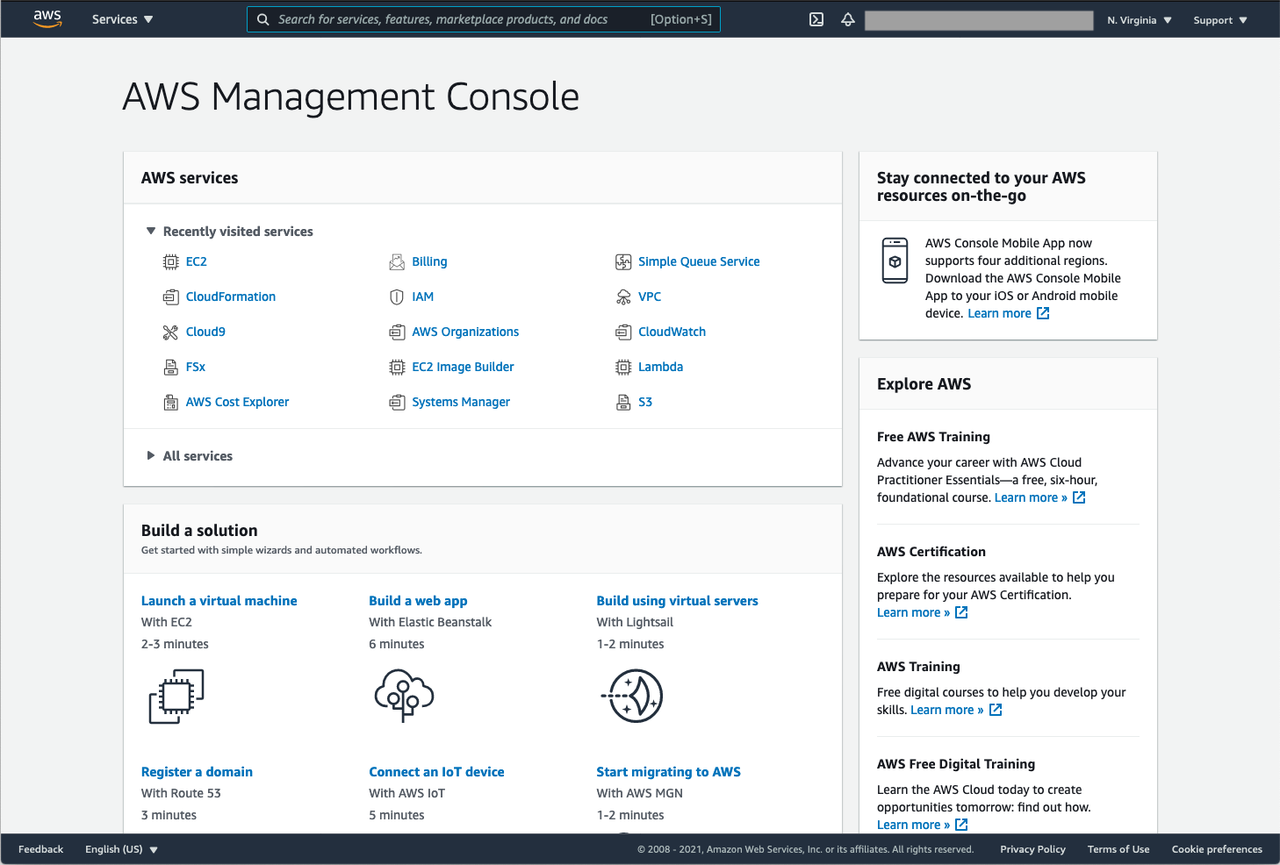Open the VPC link
Screen dimensions: 1280x865
coord(650,297)
